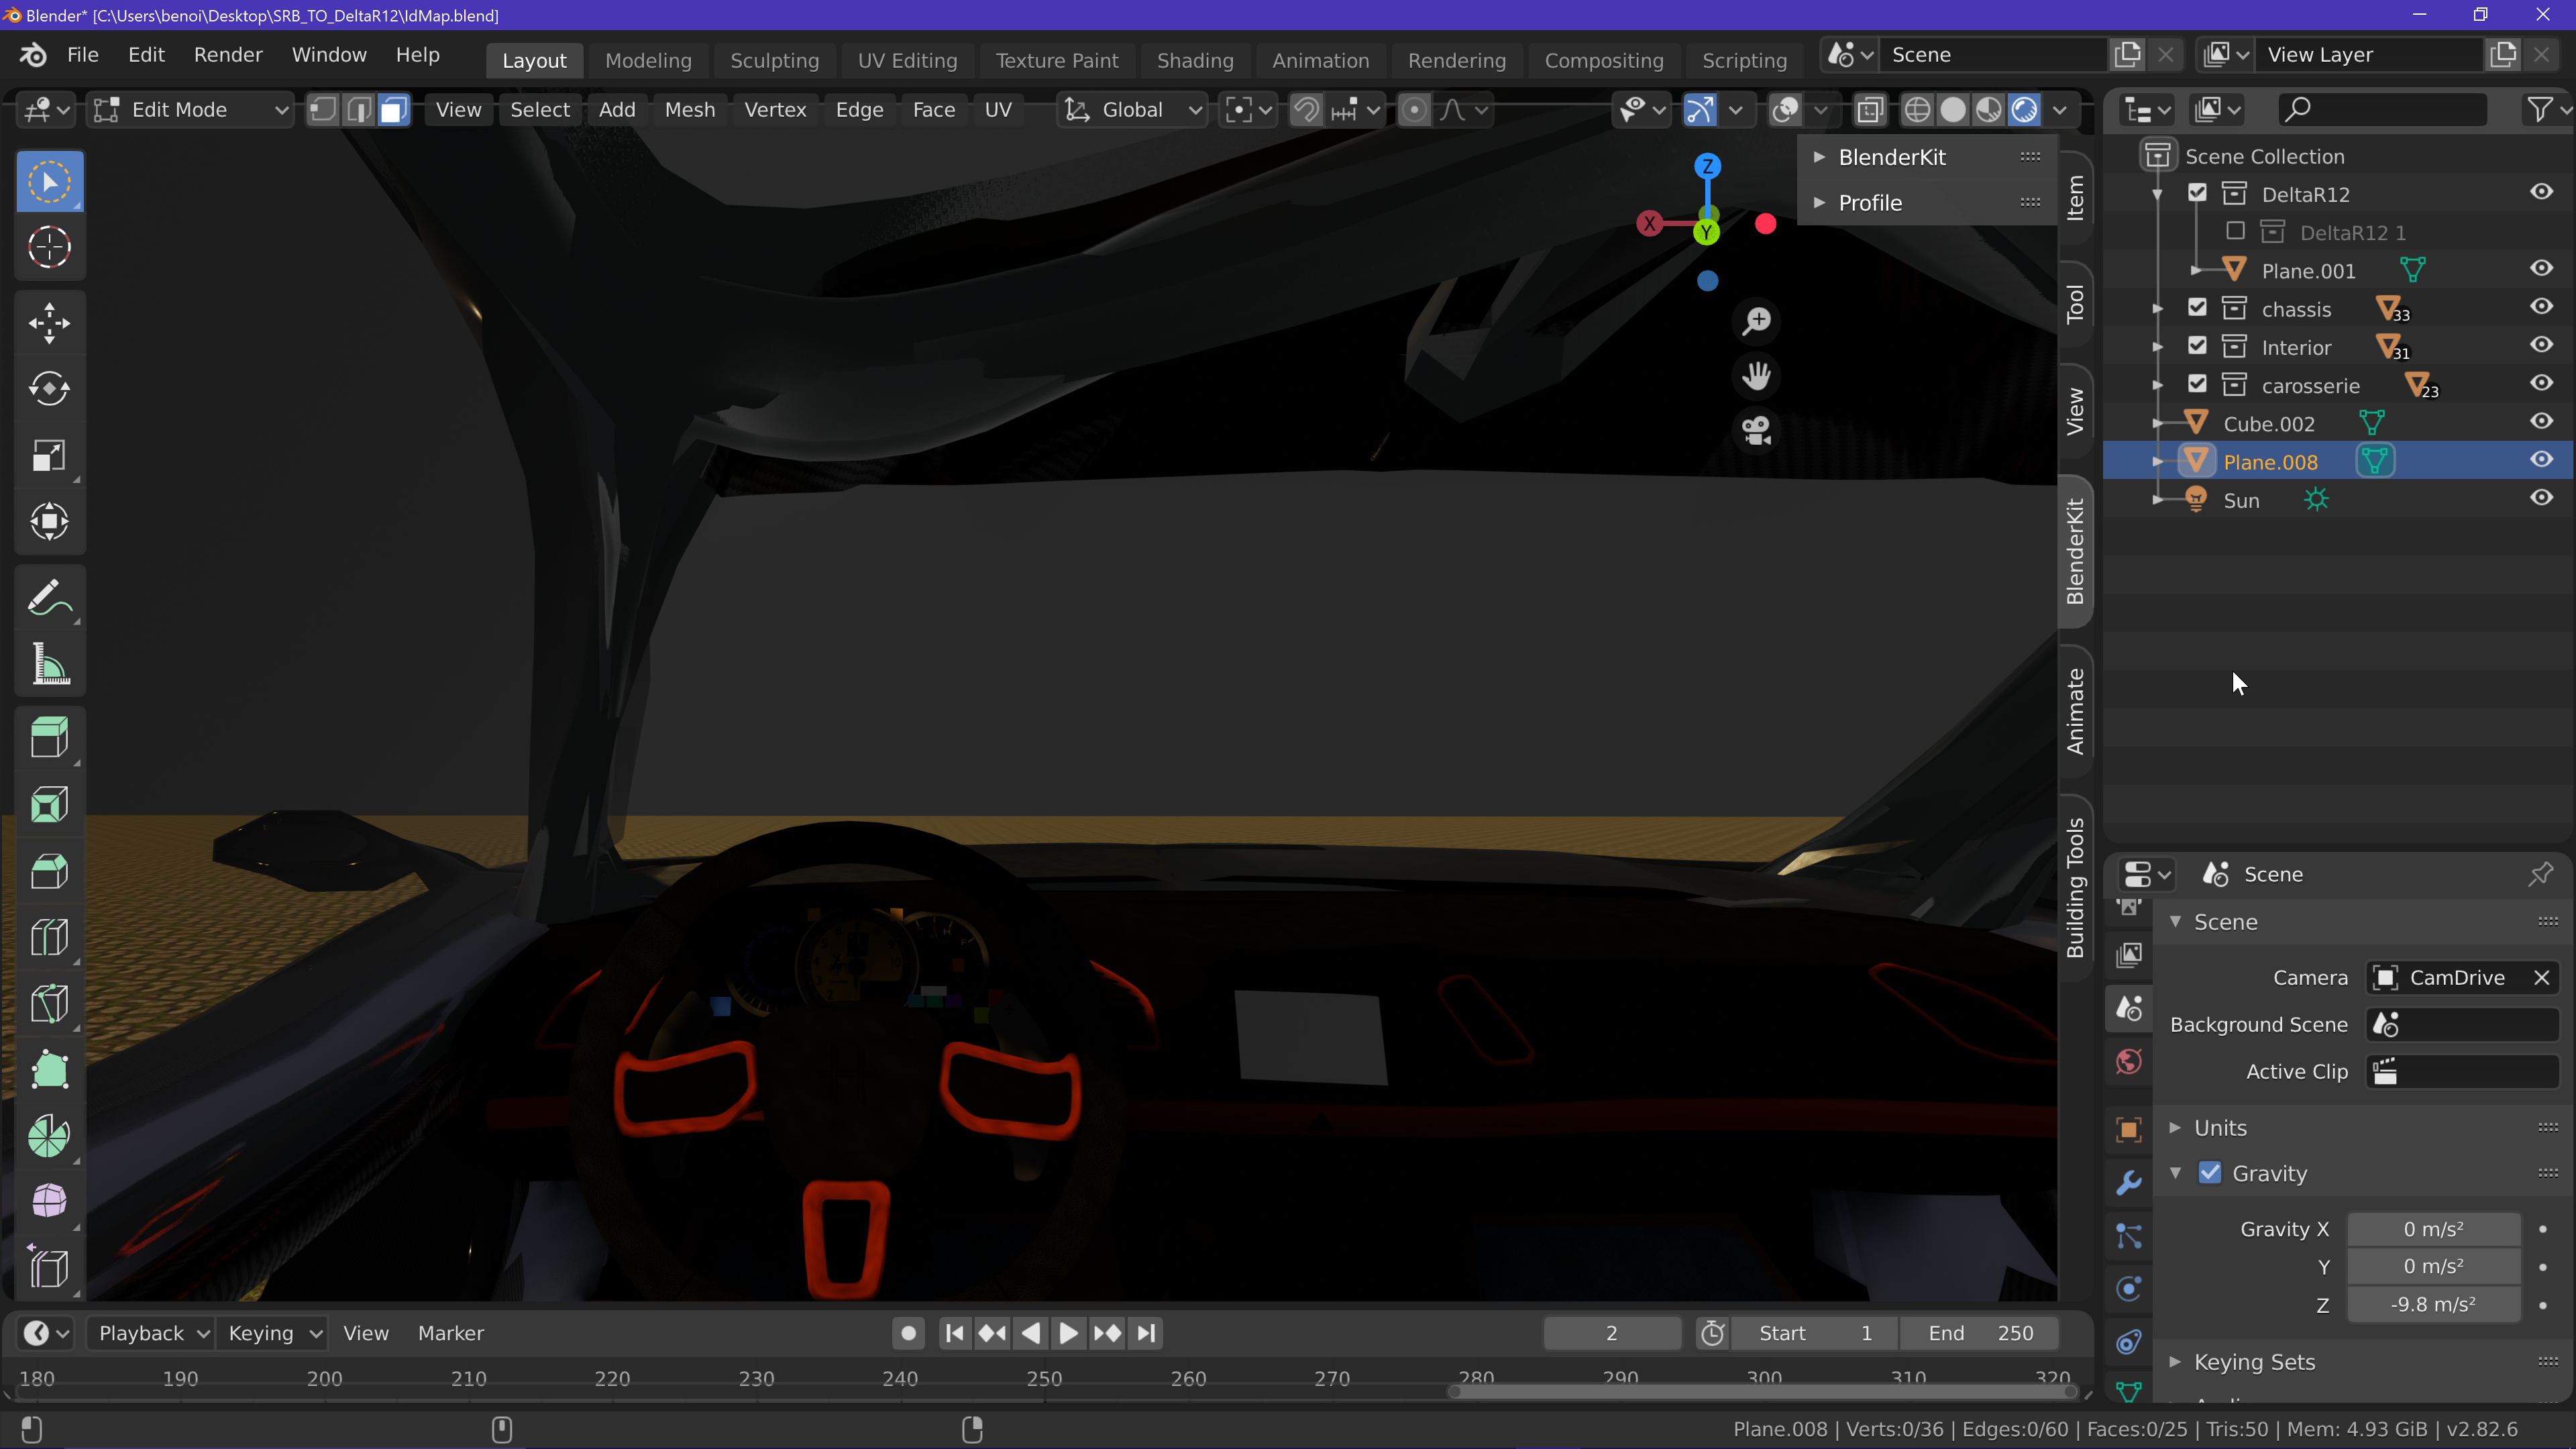Play the animation in the timeline
Viewport: 2576px width, 1449px height.
pyautogui.click(x=1068, y=1333)
